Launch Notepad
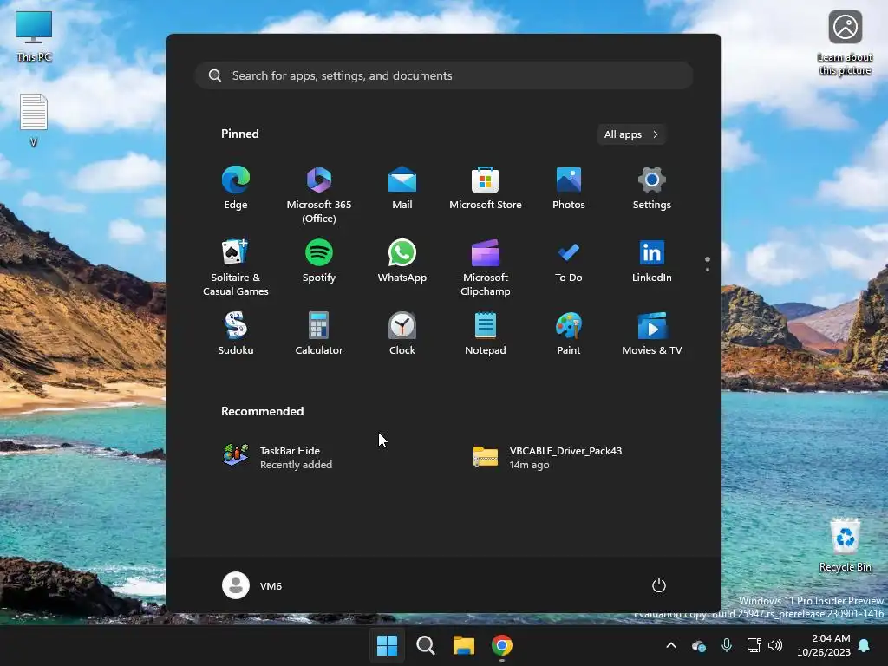 coord(486,334)
